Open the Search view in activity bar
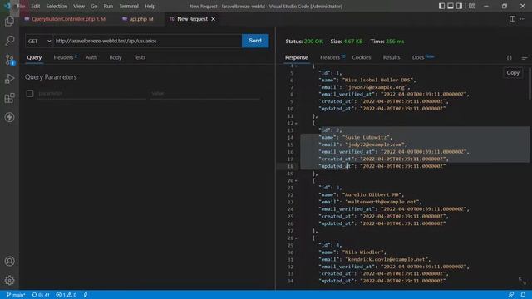 (x=9, y=41)
